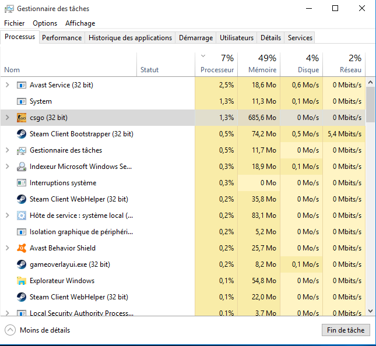376x346 pixels.
Task: Sort by the Processeur column header
Action: pos(217,64)
